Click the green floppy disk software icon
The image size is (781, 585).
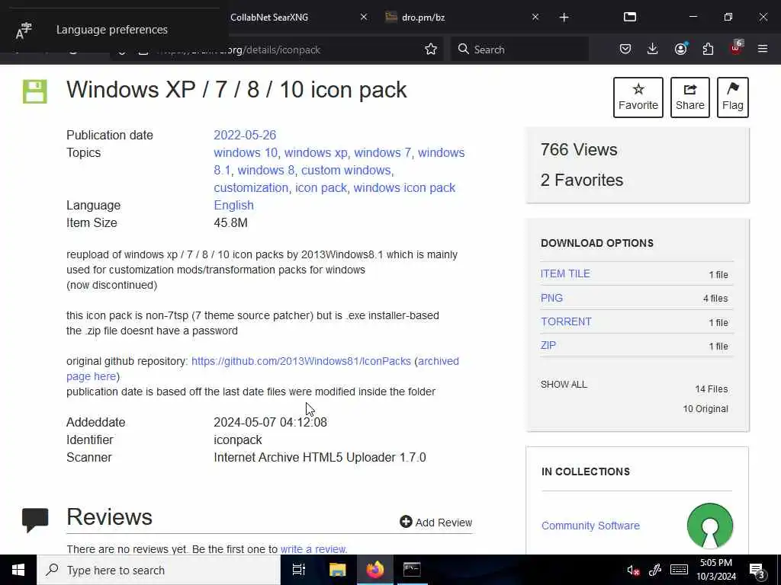35,91
